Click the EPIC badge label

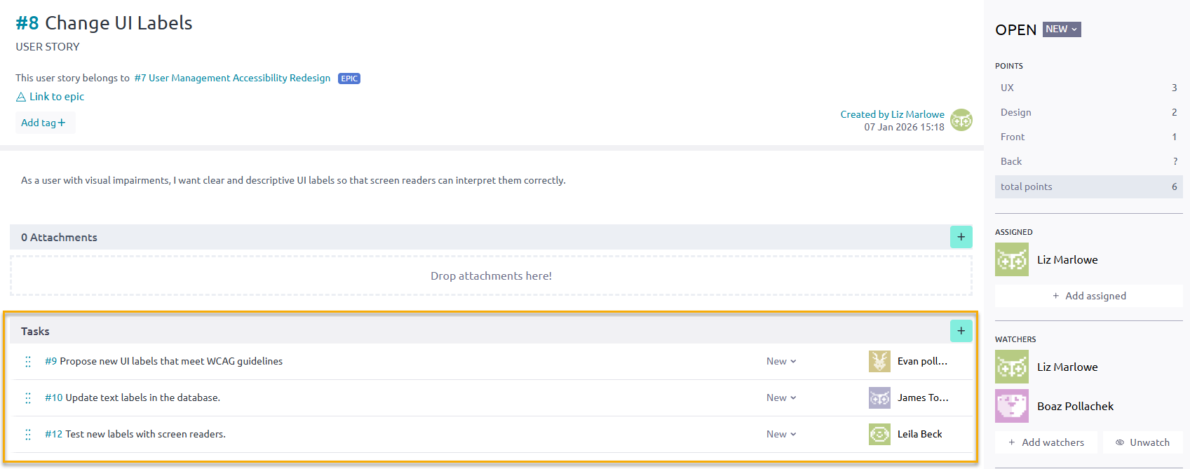pyautogui.click(x=349, y=79)
